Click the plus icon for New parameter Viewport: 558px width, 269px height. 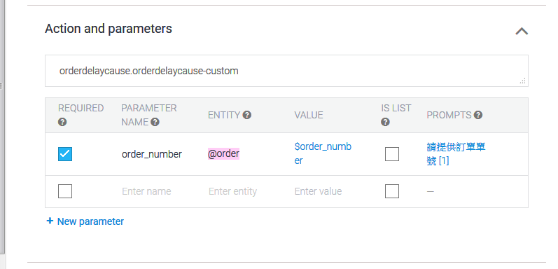pyautogui.click(x=50, y=221)
